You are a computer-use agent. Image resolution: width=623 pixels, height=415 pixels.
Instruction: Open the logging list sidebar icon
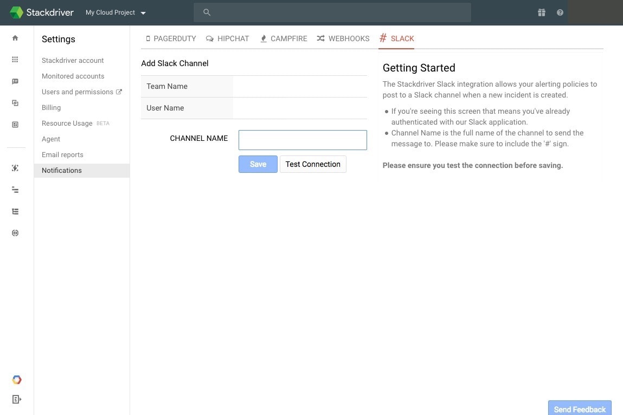15,211
